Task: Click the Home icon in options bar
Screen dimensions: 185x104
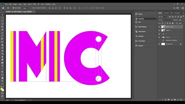Action: [3, 8]
